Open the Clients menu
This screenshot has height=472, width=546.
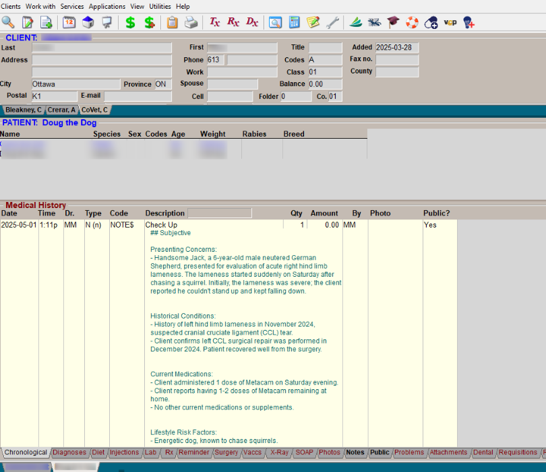point(10,6)
